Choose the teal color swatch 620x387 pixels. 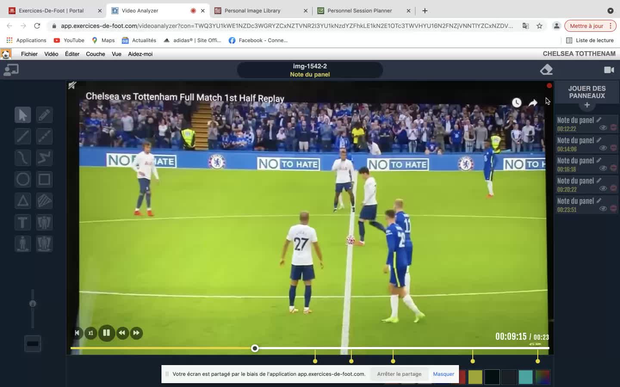(x=525, y=377)
